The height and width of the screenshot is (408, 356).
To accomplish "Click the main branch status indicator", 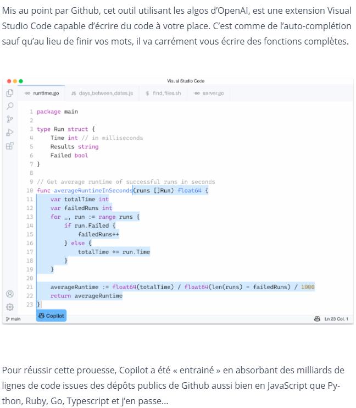I will (13, 319).
